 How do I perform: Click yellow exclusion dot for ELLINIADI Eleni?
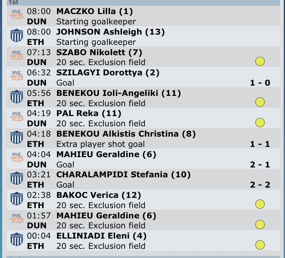click(x=260, y=245)
